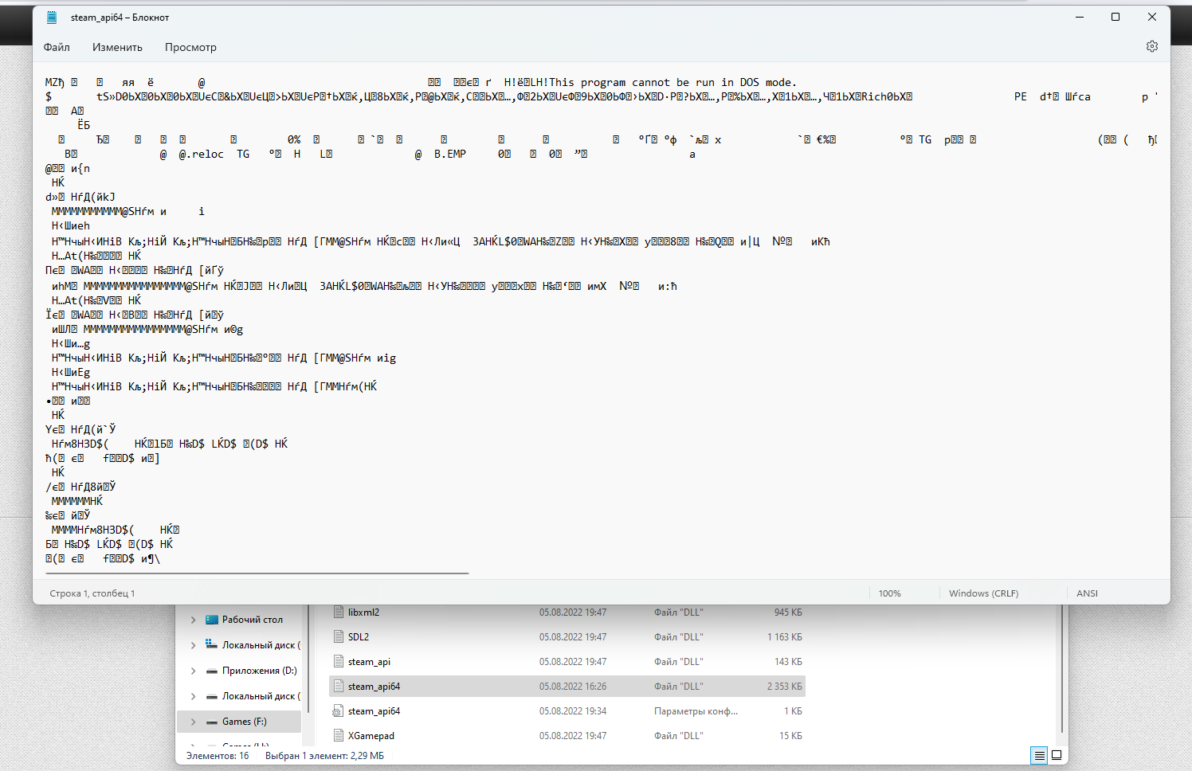This screenshot has height=771, width=1192.
Task: Click the Рабочий стол folder icon
Action: 212,620
